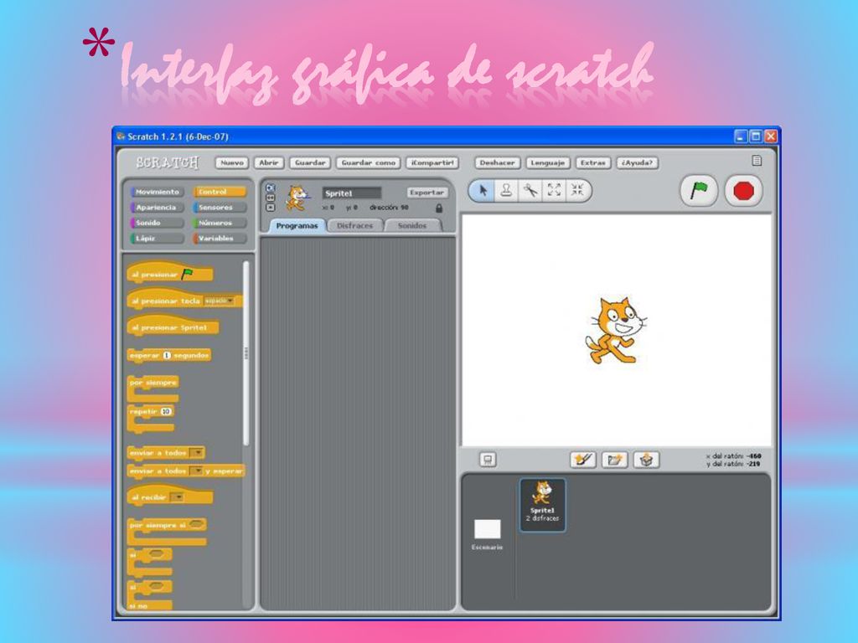
Task: Select the Sprite1 thumbnail in sprite list
Action: [542, 505]
